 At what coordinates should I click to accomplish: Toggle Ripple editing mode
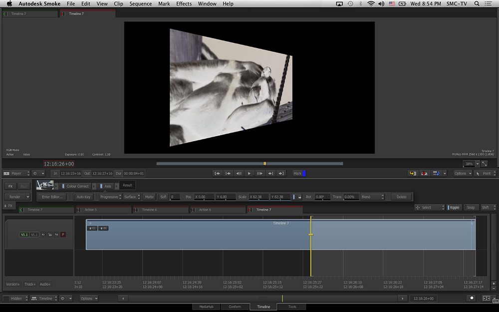coord(454,207)
